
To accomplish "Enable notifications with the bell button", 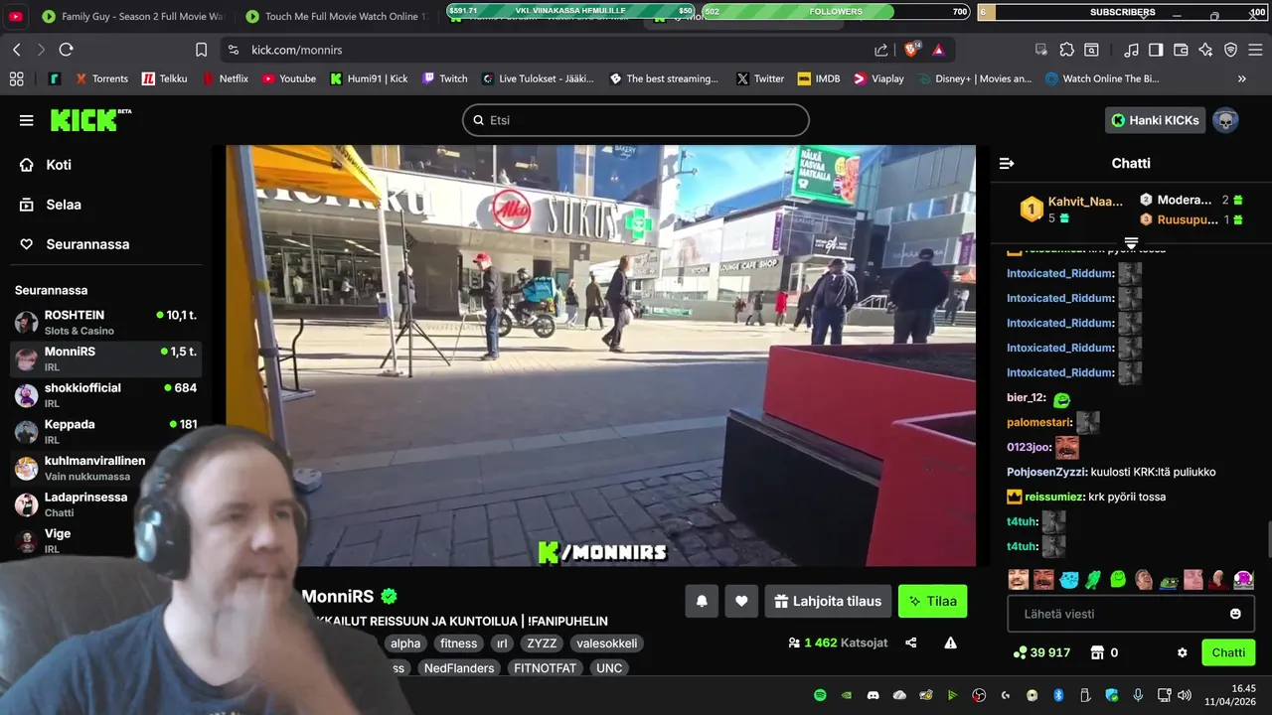I will pos(702,601).
